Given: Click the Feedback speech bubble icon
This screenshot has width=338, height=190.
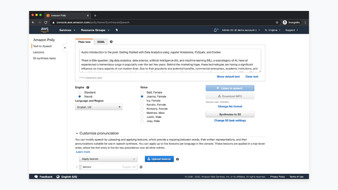Looking at the screenshot, I should (x=36, y=177).
